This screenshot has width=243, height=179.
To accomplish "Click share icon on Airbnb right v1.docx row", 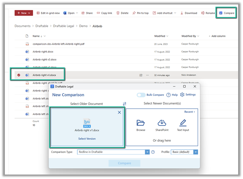I will 141,75.
